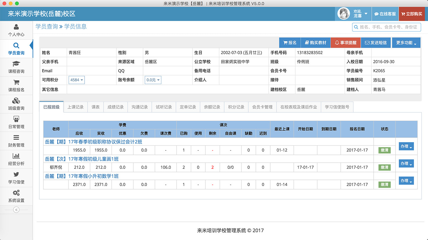The height and width of the screenshot is (240, 428).
Task: Open 经营分析 chart icon
Action: [16, 156]
